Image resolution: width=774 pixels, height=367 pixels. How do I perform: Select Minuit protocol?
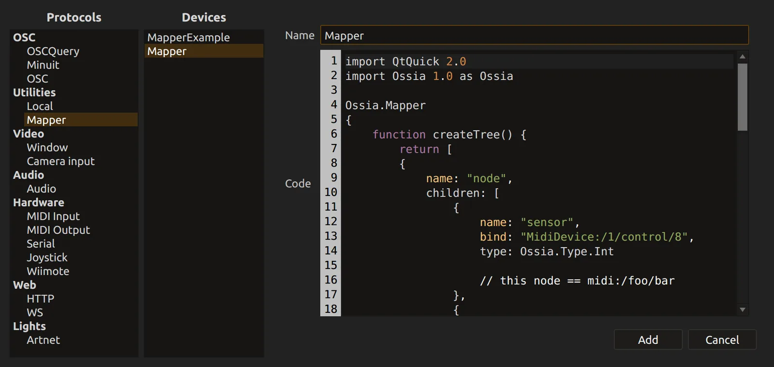pos(43,65)
